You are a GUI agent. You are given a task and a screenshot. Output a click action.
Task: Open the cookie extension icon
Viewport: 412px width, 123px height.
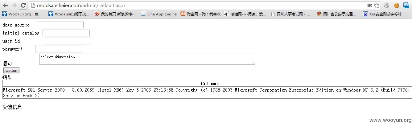[x=396, y=5]
